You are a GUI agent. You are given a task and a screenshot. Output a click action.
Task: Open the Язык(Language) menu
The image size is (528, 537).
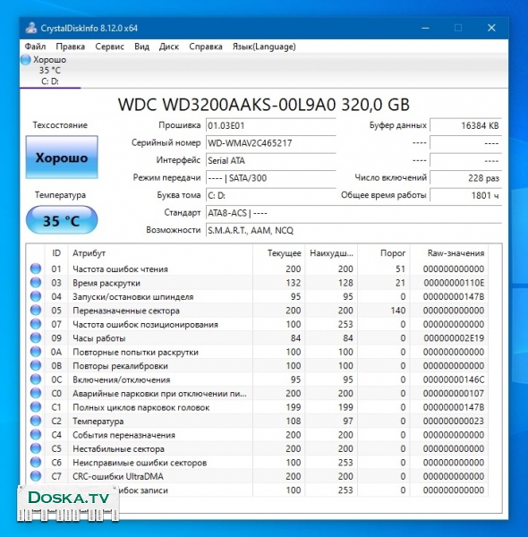pyautogui.click(x=264, y=47)
